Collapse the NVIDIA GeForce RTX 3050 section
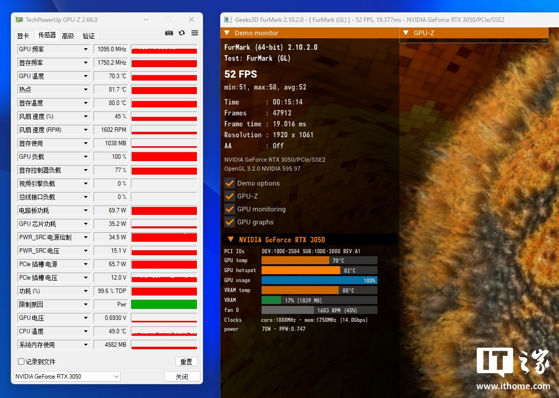The height and width of the screenshot is (398, 559). pyautogui.click(x=231, y=240)
